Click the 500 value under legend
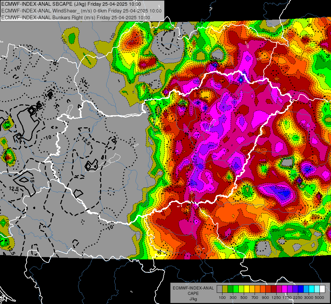This screenshot has height=304, width=331. (244, 298)
